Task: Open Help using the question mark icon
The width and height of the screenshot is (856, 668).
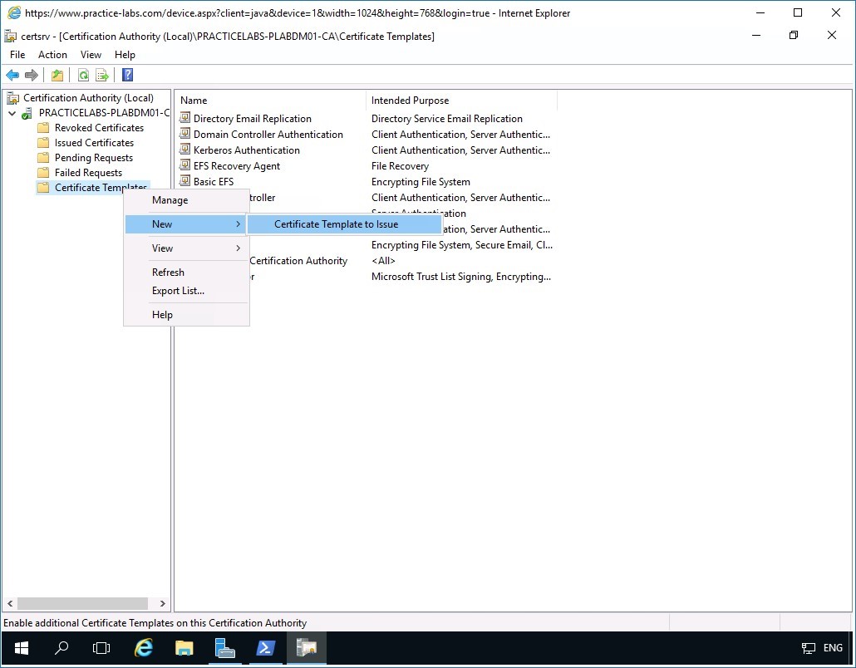Action: pos(126,75)
